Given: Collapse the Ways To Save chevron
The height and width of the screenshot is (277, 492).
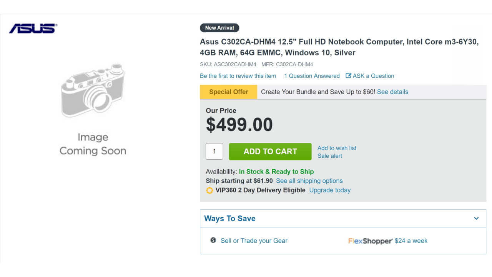Looking at the screenshot, I should (x=476, y=219).
